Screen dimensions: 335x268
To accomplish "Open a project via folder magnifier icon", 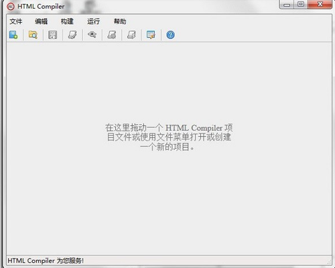I will point(33,35).
